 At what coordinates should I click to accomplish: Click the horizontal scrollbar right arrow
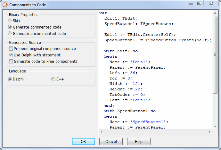210,132
